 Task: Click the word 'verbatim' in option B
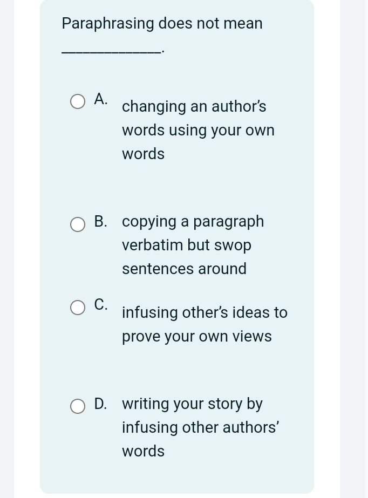tap(152, 245)
